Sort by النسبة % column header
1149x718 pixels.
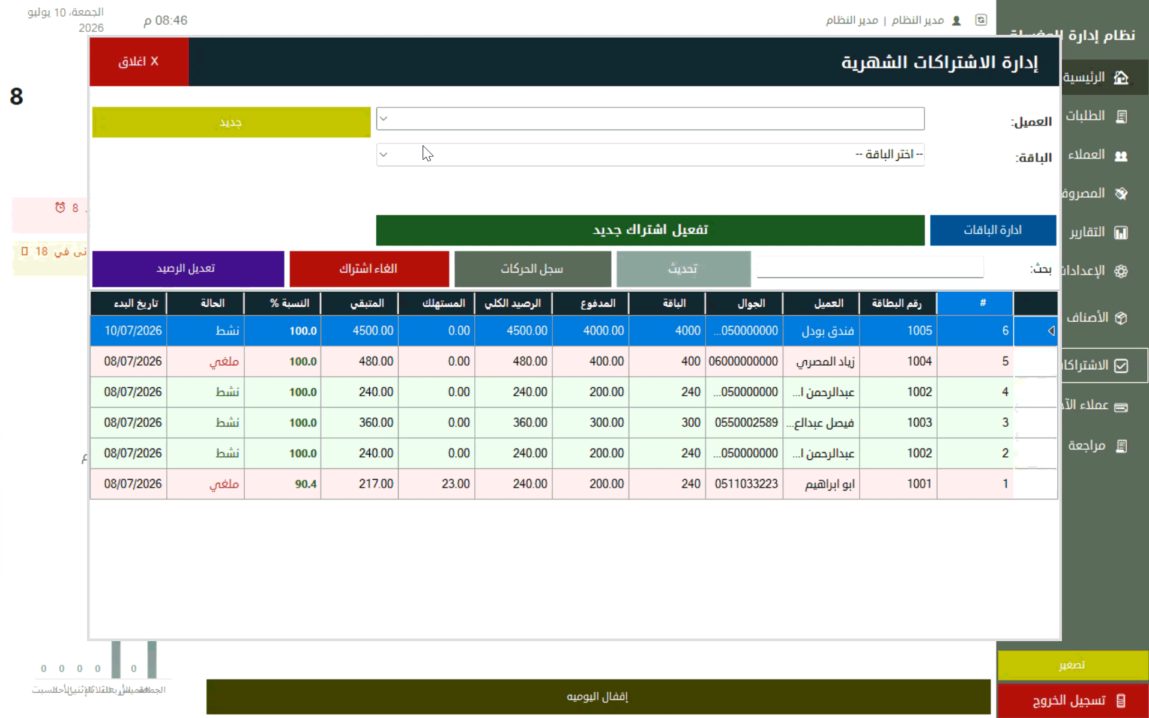283,303
